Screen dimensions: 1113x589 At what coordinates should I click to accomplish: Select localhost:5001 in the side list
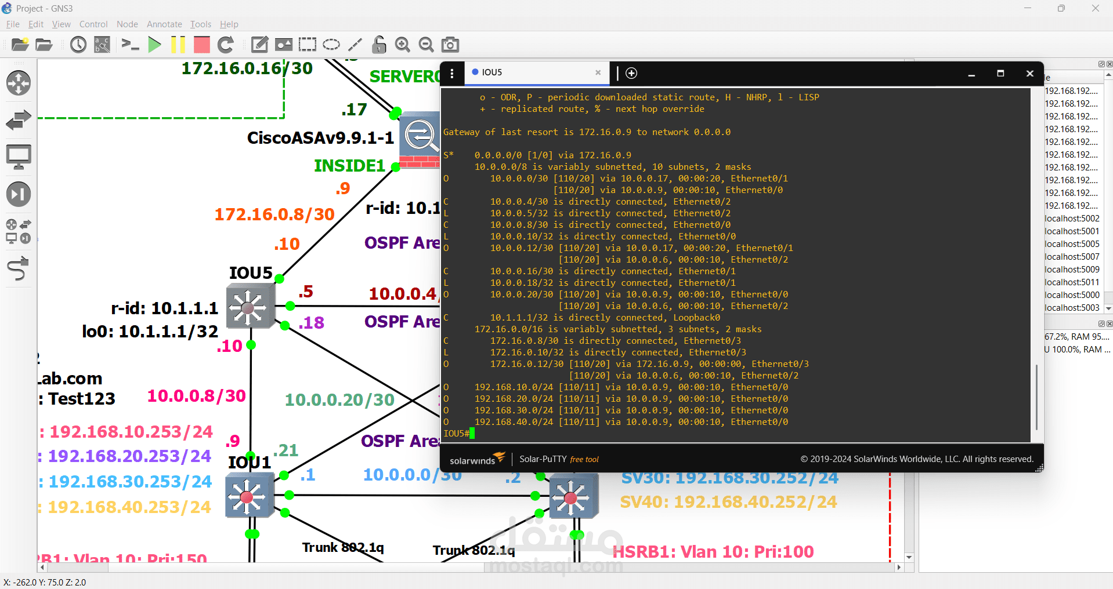coord(1072,231)
